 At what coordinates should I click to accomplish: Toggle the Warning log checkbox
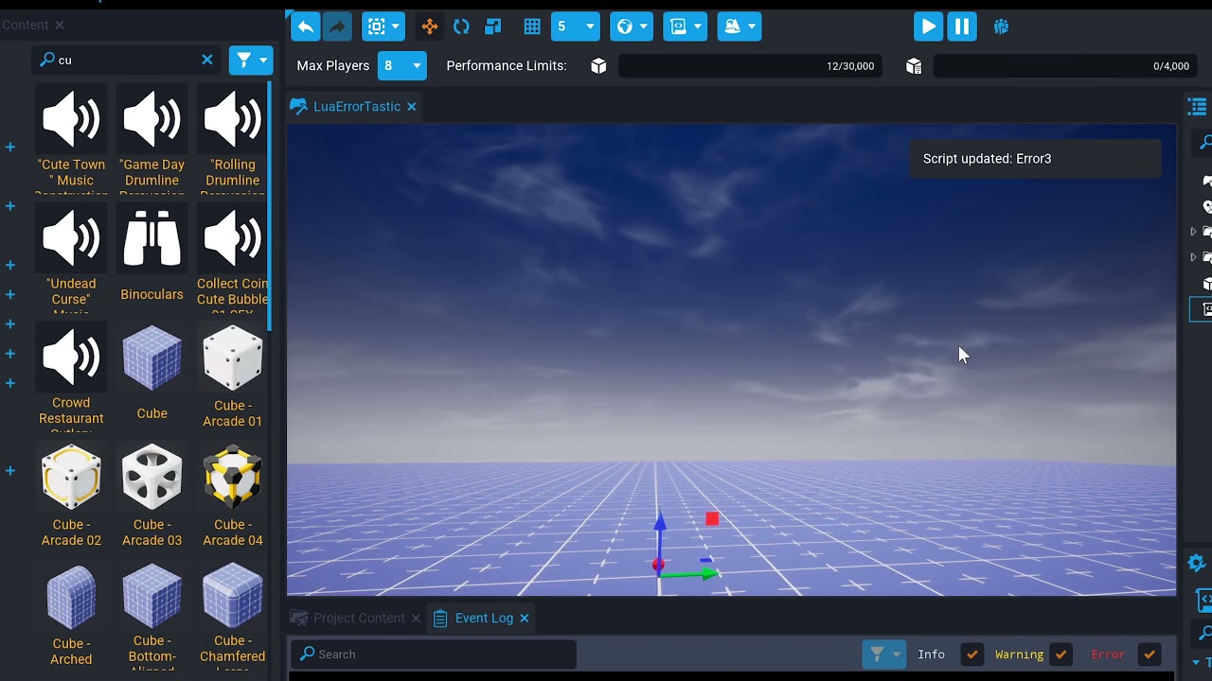(1060, 654)
